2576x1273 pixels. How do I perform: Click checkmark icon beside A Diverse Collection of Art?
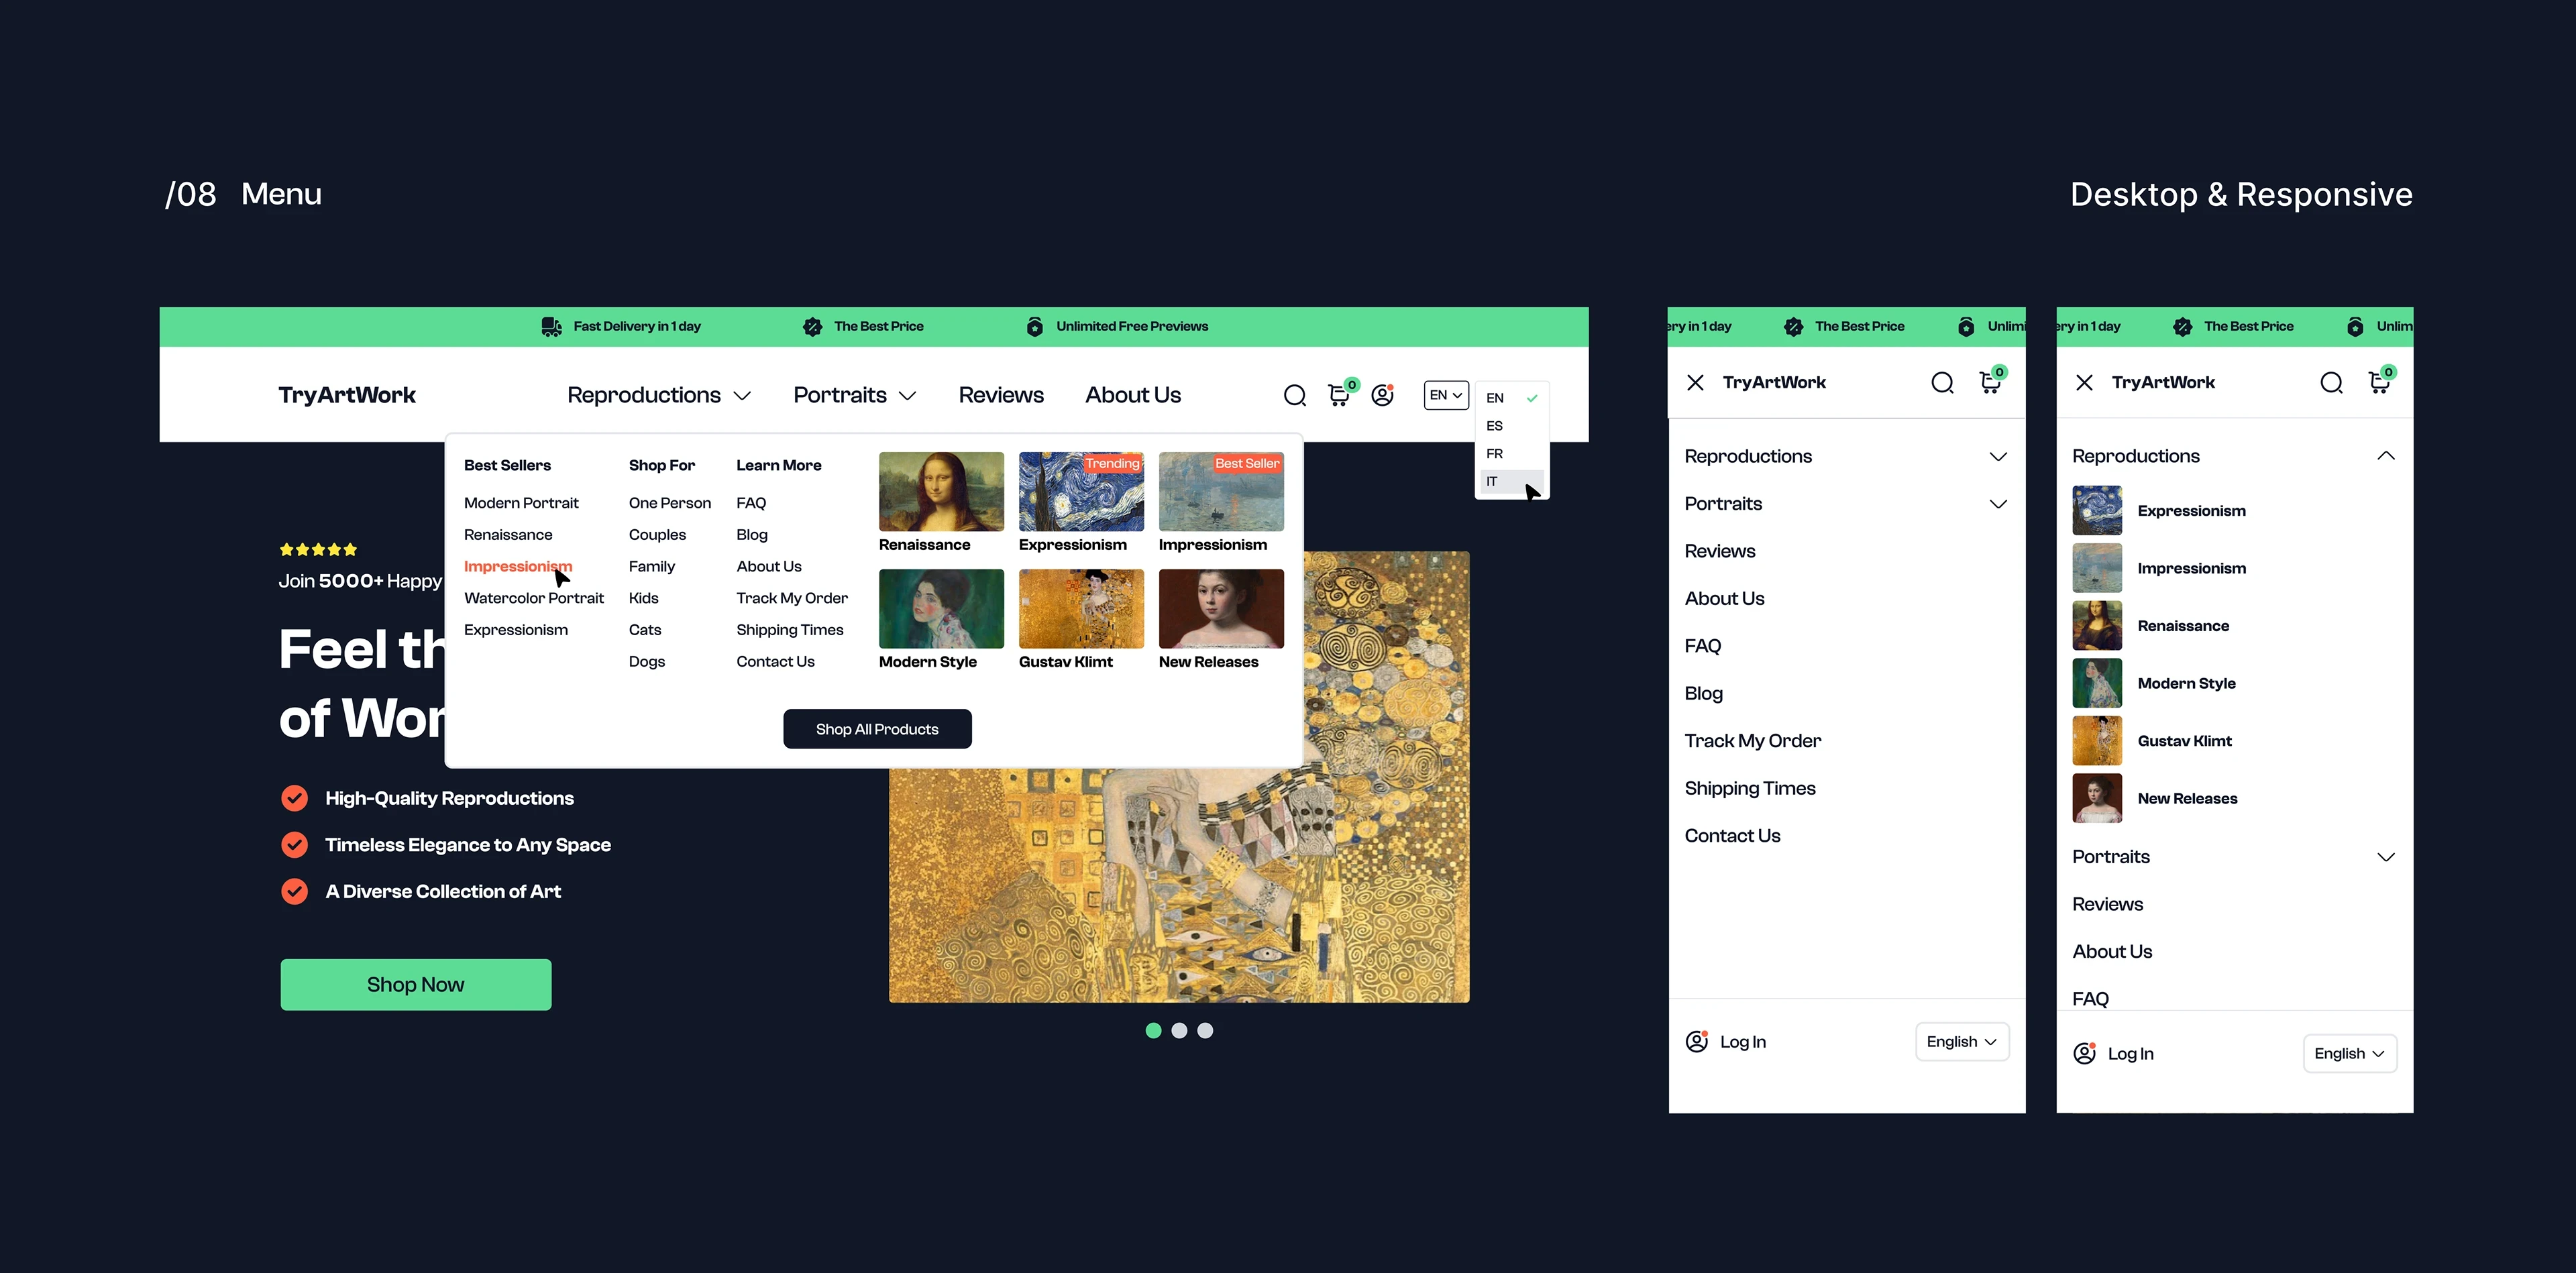coord(294,891)
